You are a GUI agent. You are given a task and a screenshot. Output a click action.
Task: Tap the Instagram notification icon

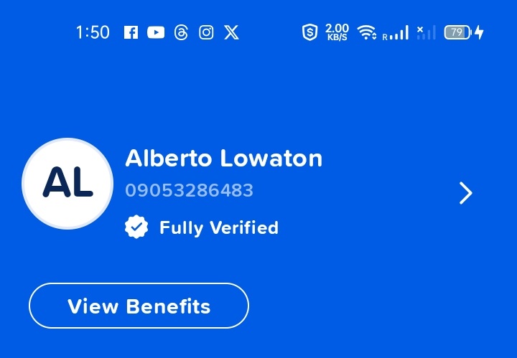(x=206, y=32)
